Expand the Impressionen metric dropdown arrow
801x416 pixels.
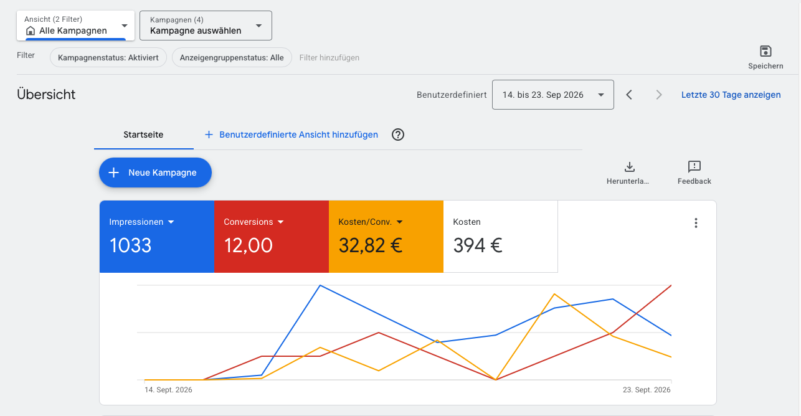pyautogui.click(x=171, y=222)
